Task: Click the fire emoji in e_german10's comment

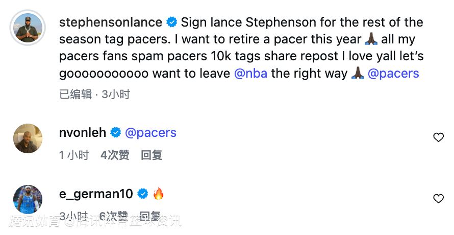Action: coord(159,194)
